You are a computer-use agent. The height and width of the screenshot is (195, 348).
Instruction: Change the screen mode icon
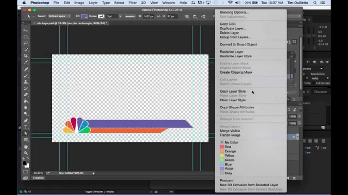pos(26,178)
